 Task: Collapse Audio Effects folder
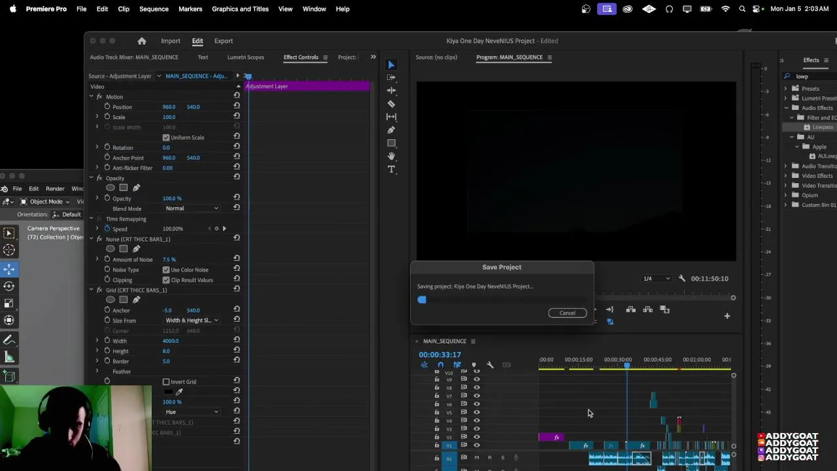786,108
